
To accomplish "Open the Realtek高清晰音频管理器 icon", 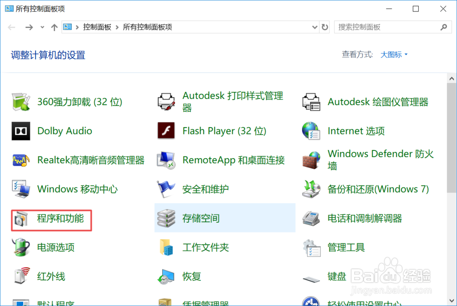I will [21, 160].
